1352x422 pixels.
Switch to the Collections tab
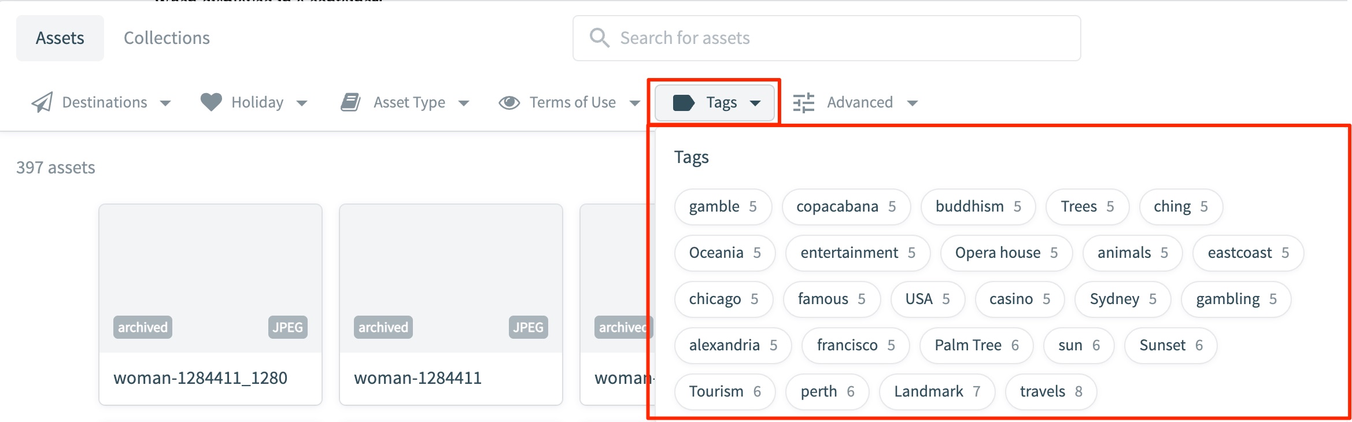pyautogui.click(x=166, y=38)
